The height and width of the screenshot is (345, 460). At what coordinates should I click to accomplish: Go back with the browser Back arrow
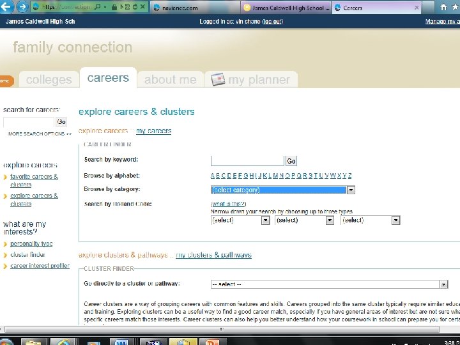[x=6, y=6]
